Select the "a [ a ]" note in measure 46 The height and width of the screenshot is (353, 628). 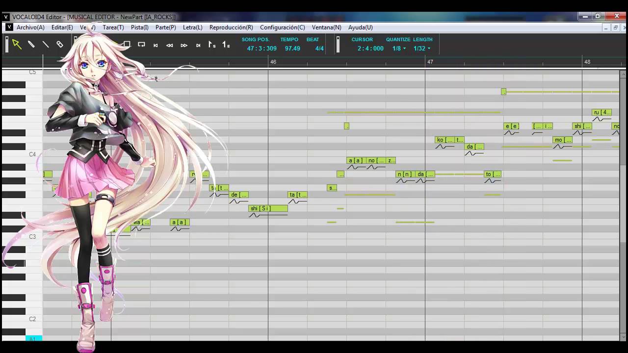pyautogui.click(x=356, y=160)
